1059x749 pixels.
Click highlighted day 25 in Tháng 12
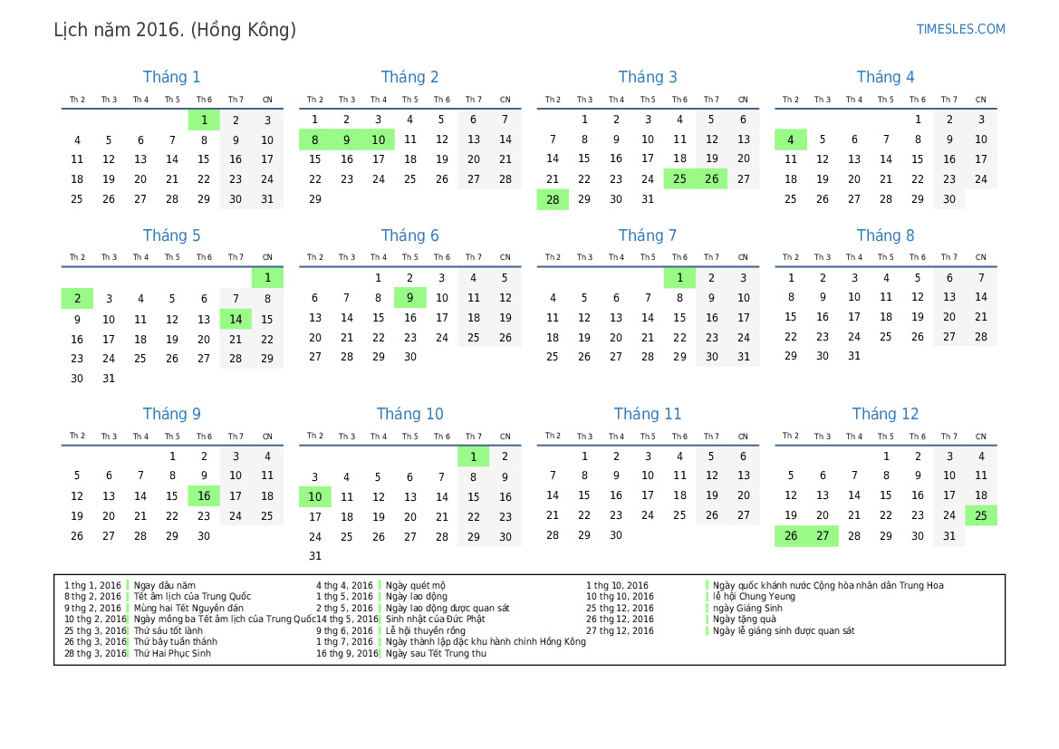981,515
